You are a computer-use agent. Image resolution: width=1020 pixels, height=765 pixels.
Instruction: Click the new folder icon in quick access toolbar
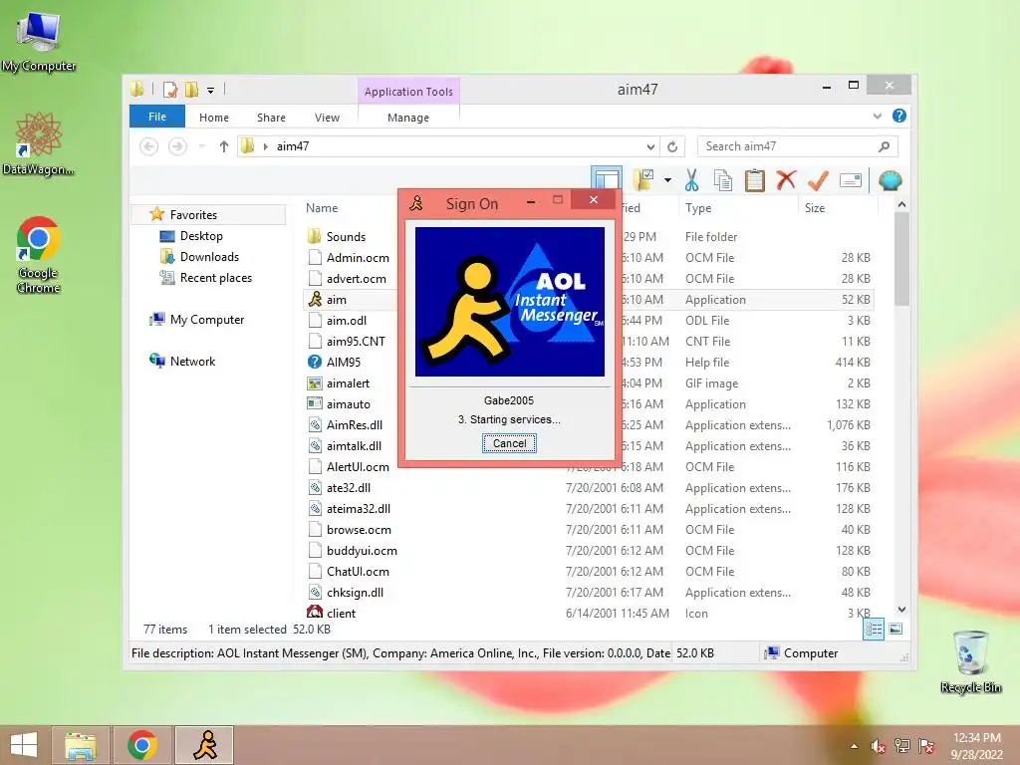coord(191,89)
